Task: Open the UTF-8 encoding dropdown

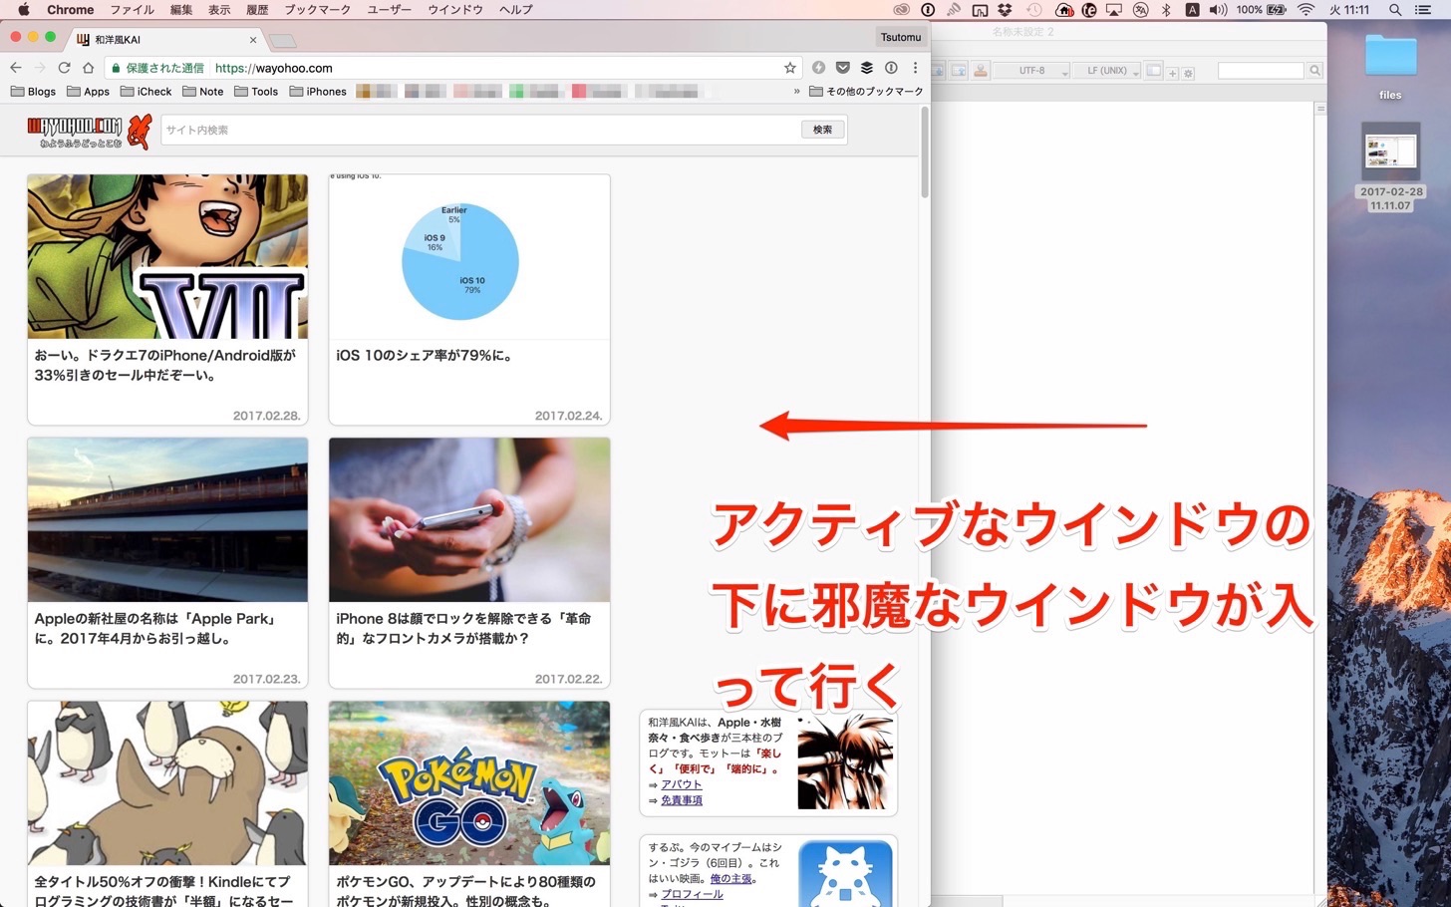Action: (x=1037, y=71)
